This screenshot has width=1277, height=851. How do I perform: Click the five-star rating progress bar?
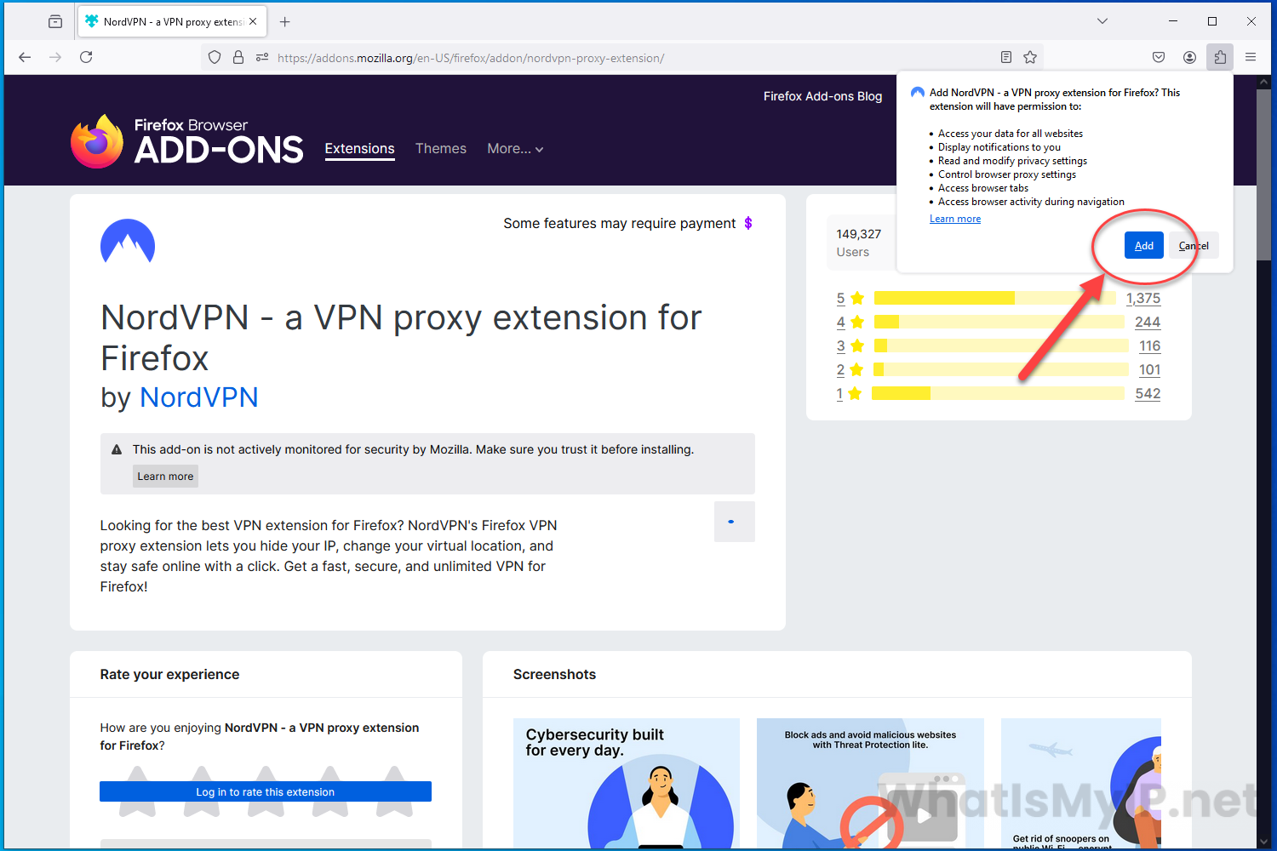pyautogui.click(x=994, y=298)
